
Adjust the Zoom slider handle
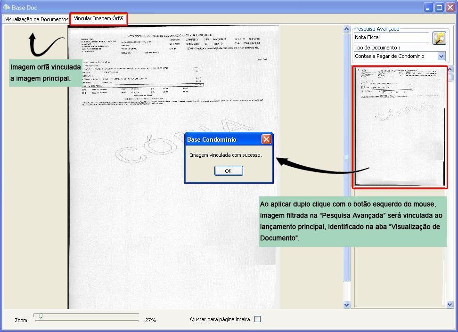(x=41, y=316)
